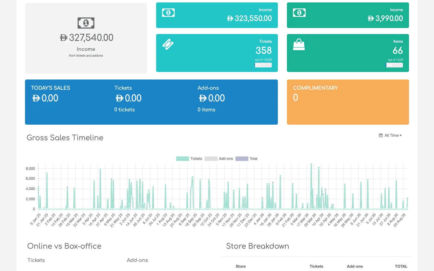Click the banknote icon above the 327,540.00 total

86,23
